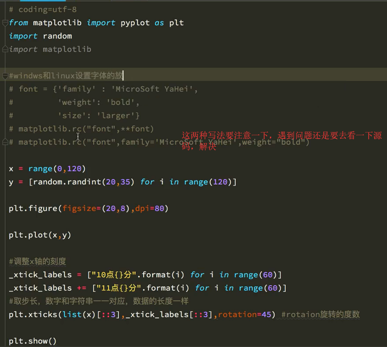This screenshot has width=387, height=347.
Task: Click 'list(x)[::3]' in xticks call
Action: click(91, 315)
